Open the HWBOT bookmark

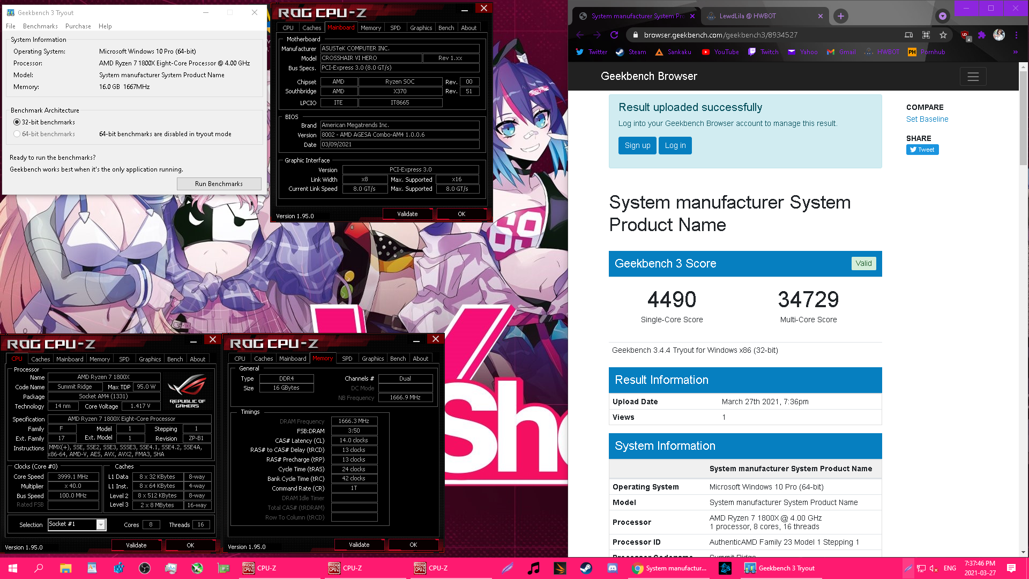pos(882,52)
